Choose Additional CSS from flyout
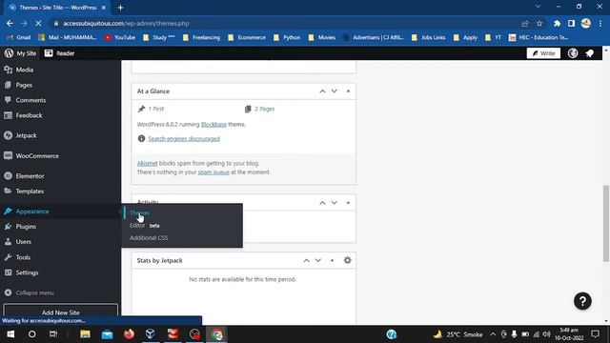This screenshot has width=610, height=343. tap(149, 237)
